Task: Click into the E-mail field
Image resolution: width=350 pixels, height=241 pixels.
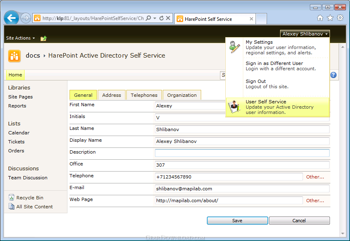Action: 242,189
